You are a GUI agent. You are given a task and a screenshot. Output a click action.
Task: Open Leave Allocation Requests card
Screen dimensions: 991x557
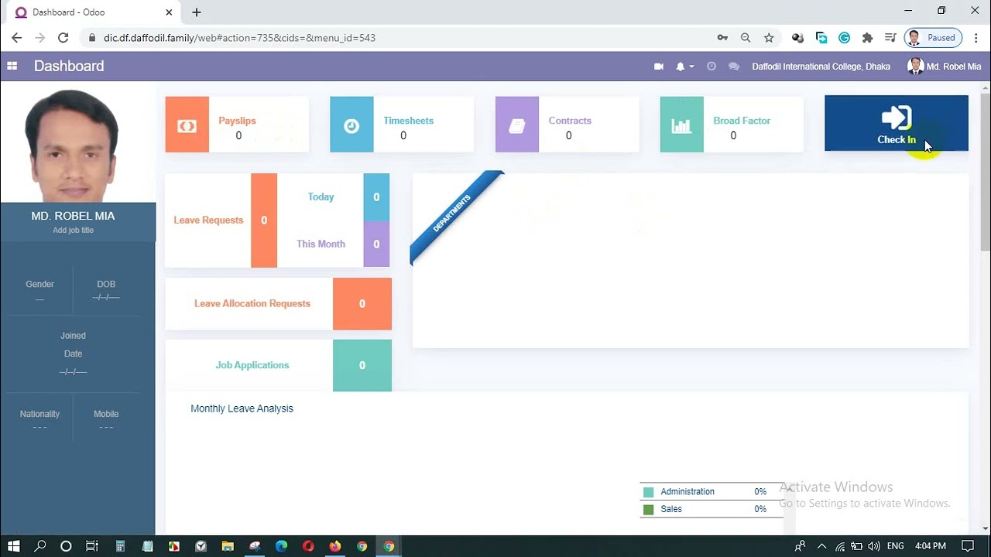[278, 304]
